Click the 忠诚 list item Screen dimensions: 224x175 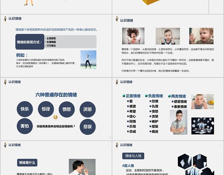pos(132,132)
